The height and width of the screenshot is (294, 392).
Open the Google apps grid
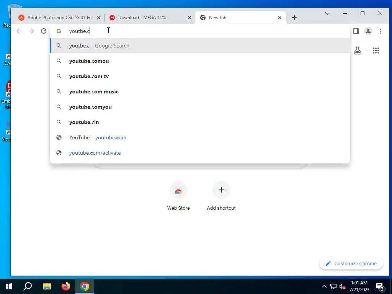(x=376, y=51)
